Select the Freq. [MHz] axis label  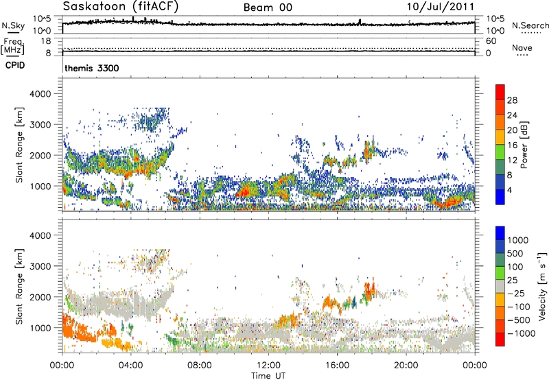tap(12, 46)
